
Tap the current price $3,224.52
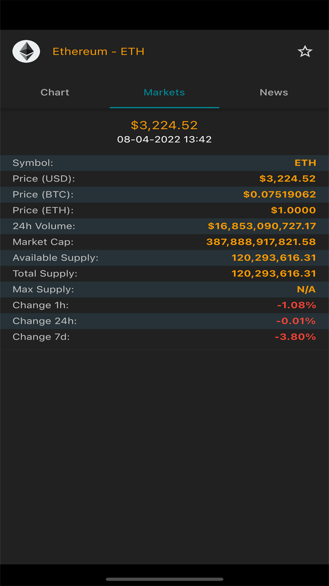(x=164, y=125)
